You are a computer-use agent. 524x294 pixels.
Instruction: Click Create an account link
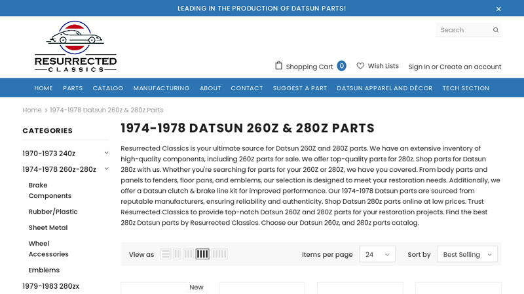[470, 67]
